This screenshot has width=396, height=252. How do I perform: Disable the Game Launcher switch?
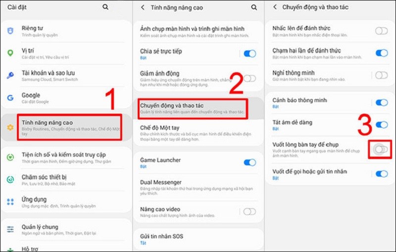[250, 163]
